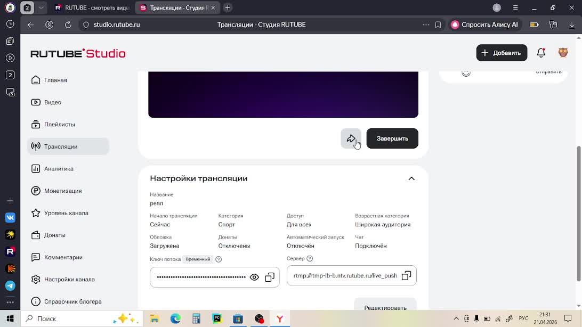Click the category value Спорт
Image resolution: width=582 pixels, height=327 pixels.
(x=227, y=225)
